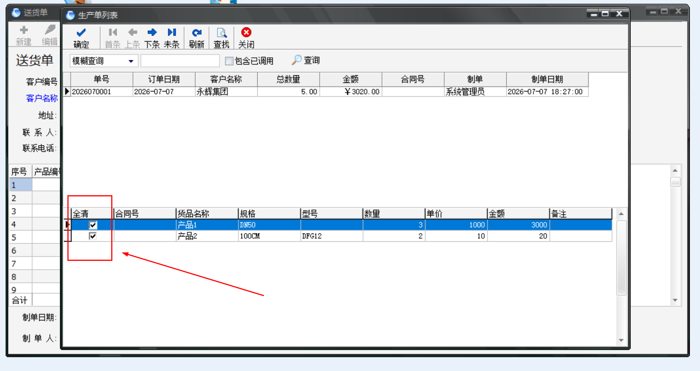Click the ￥3020.00 amount cell
The image size is (700, 371).
pos(351,92)
